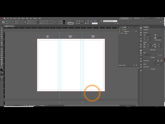This screenshot has width=165, height=124.
Task: Select the Gap tool
Action: pos(2,34)
